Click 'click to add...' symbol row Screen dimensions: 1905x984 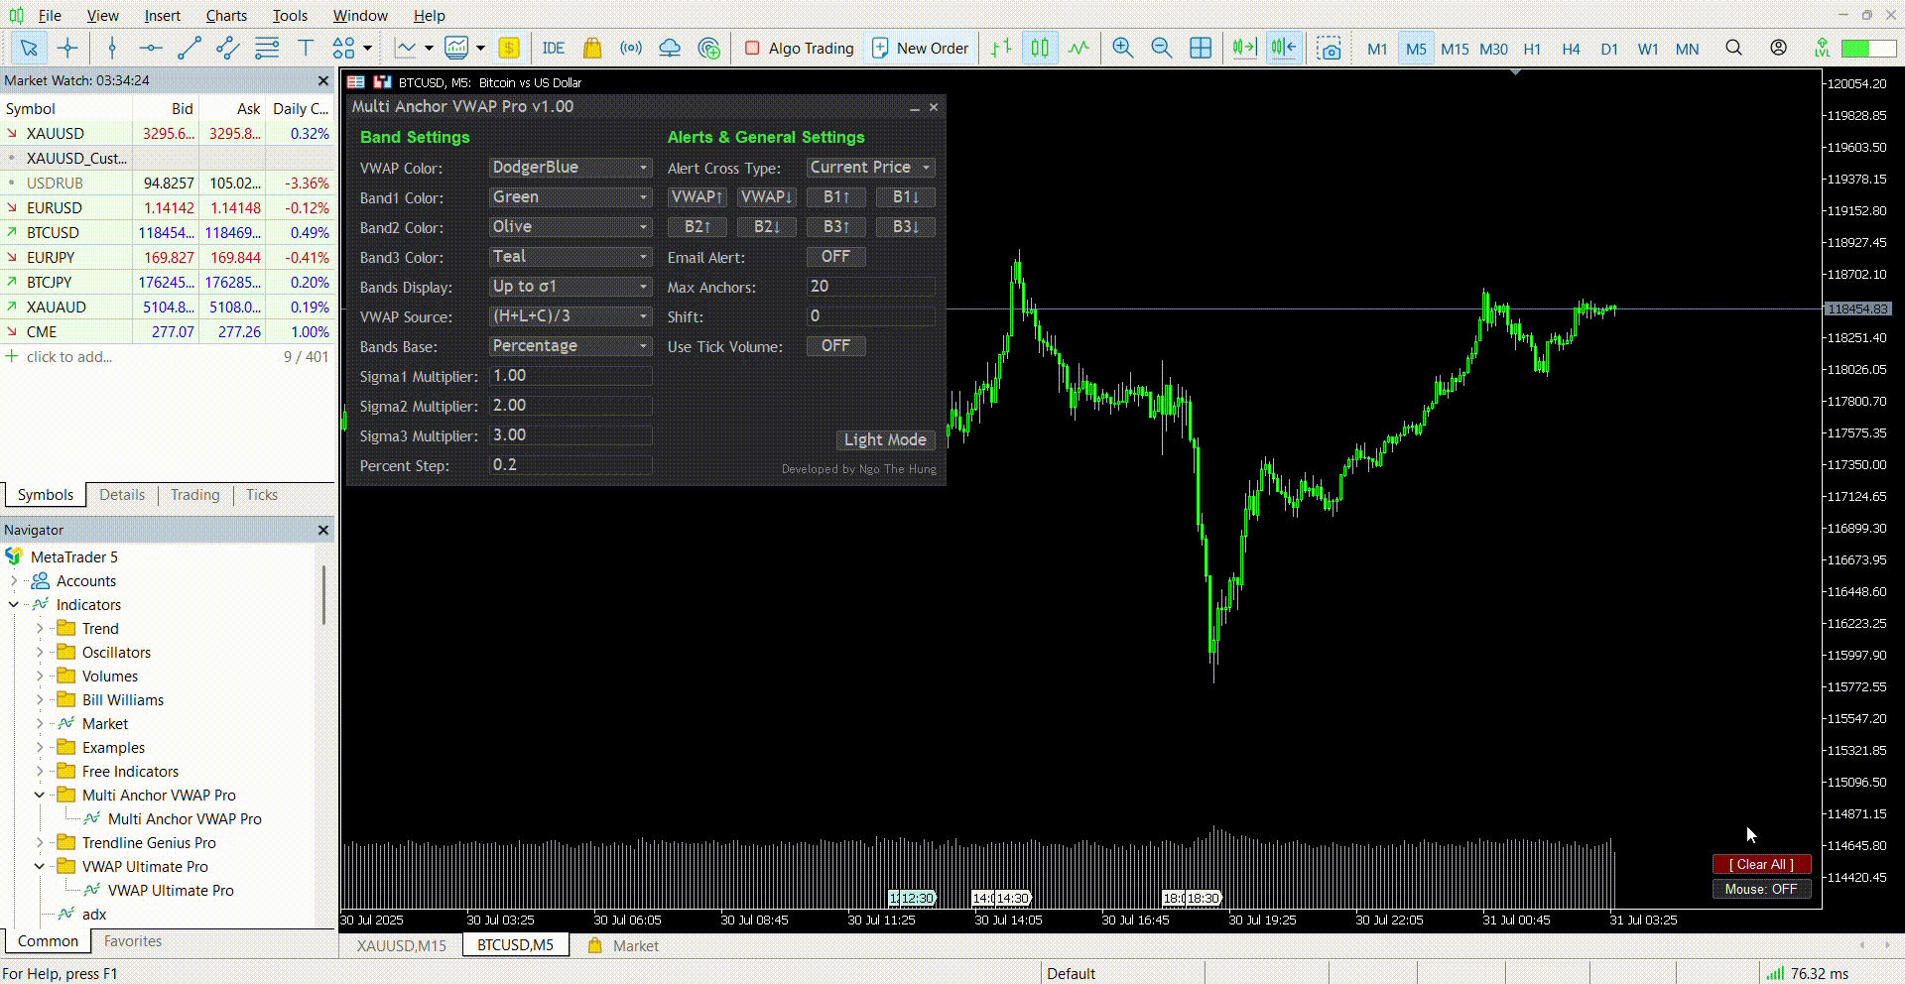tap(68, 356)
